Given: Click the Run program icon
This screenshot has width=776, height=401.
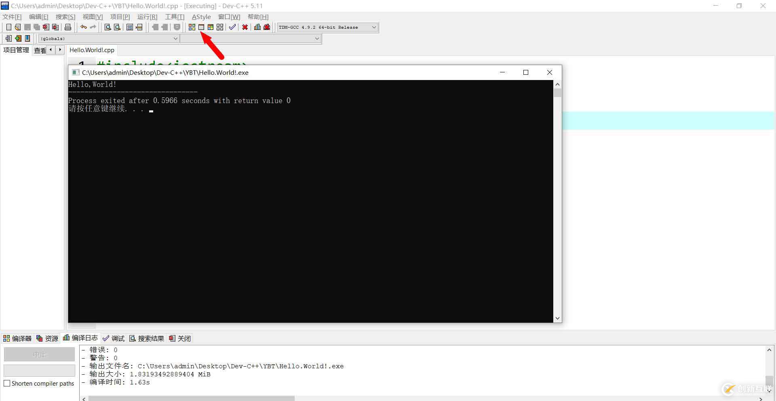Looking at the screenshot, I should pyautogui.click(x=201, y=27).
